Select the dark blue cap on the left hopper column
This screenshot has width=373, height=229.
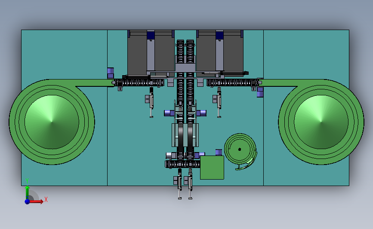click(151, 35)
